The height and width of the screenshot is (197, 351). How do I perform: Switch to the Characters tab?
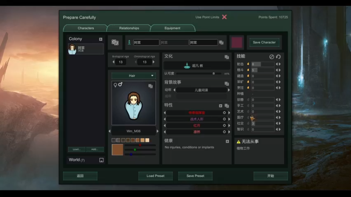pyautogui.click(x=86, y=28)
